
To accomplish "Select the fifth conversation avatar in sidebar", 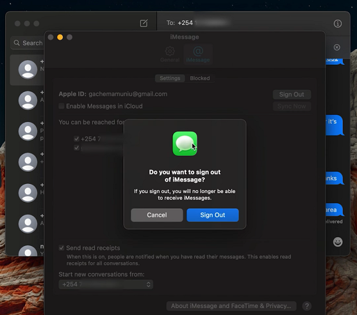I will (x=28, y=193).
